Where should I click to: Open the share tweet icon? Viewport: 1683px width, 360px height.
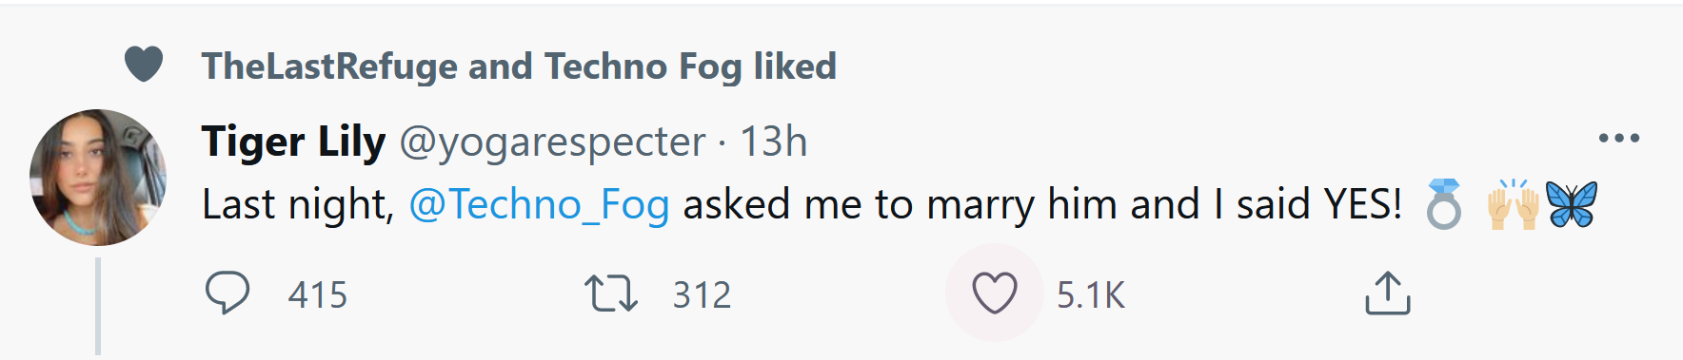click(x=1388, y=293)
